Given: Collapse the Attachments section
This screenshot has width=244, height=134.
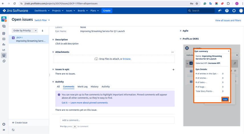Looking at the screenshot, I should pyautogui.click(x=53, y=52).
